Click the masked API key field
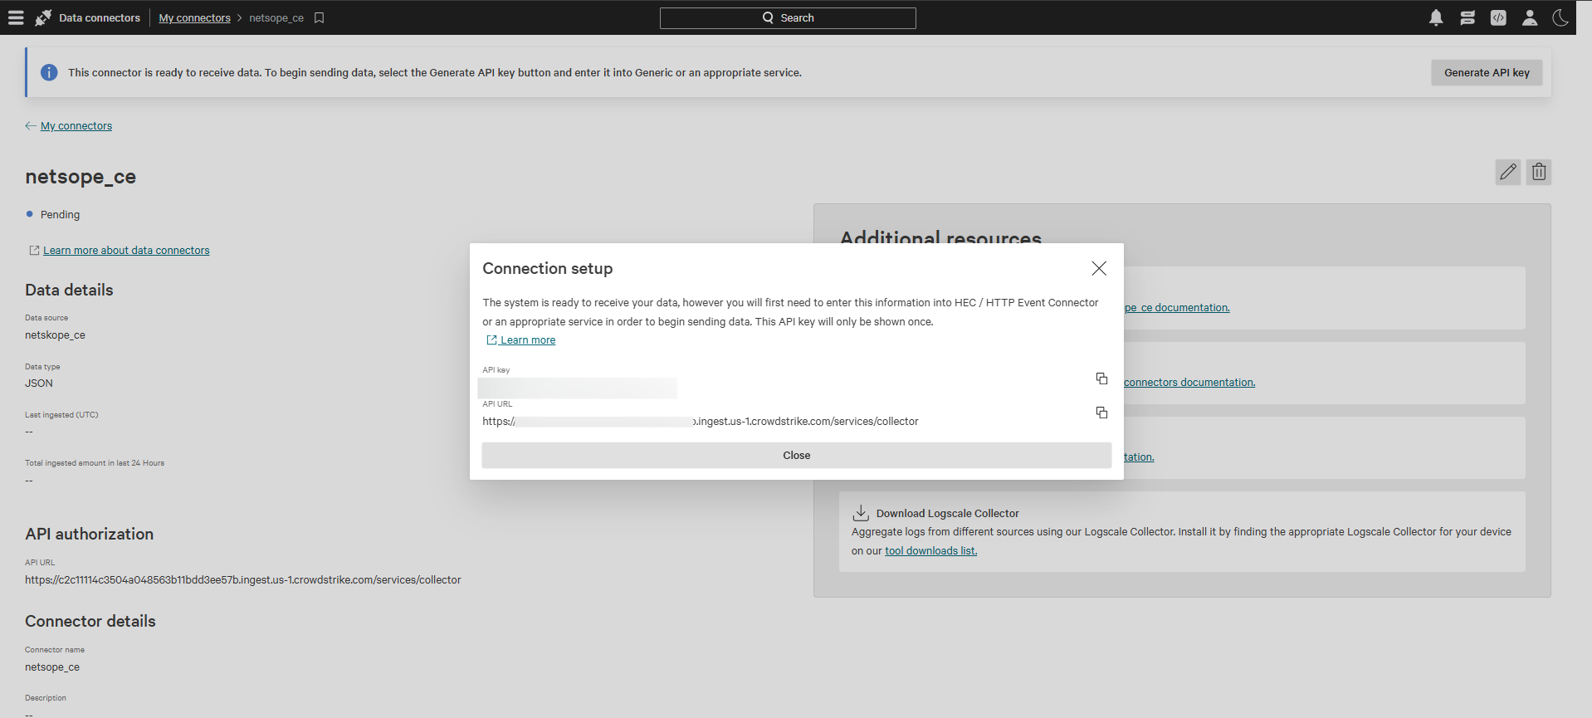 coord(578,388)
